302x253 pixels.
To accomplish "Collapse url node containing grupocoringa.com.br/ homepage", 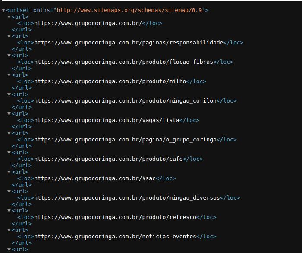I will coord(9,17).
